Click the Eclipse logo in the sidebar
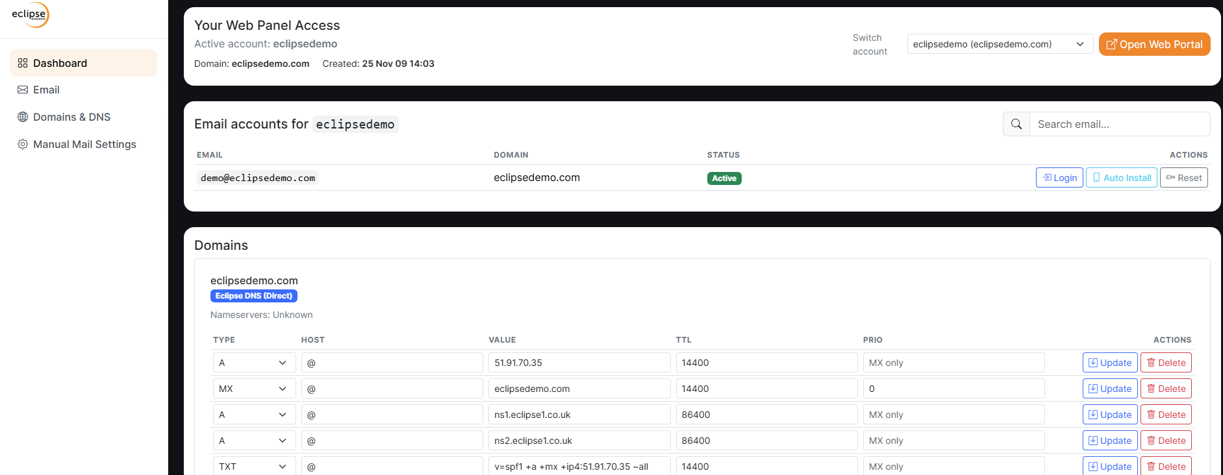The height and width of the screenshot is (475, 1223). click(x=30, y=15)
